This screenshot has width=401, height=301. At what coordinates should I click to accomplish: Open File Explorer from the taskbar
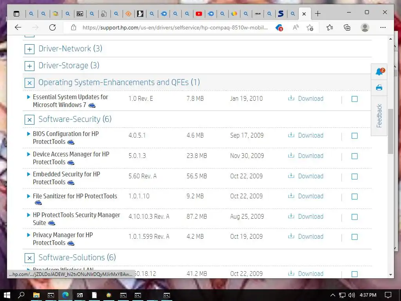(x=36, y=296)
